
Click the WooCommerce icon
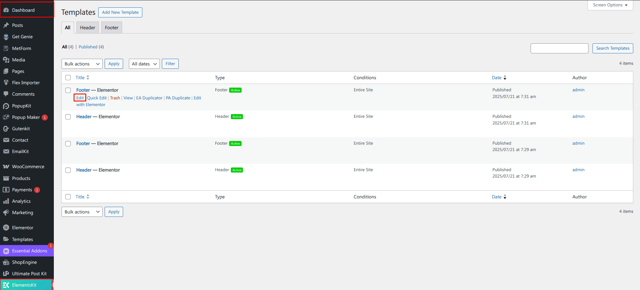[6, 166]
